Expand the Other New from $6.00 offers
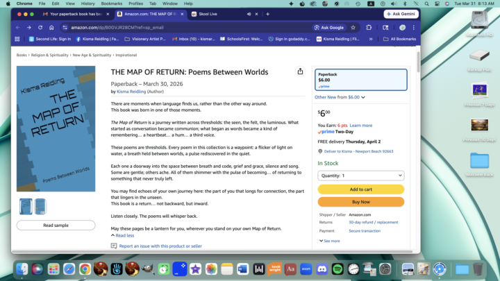Viewport: 500px width, 281px height. click(340, 97)
